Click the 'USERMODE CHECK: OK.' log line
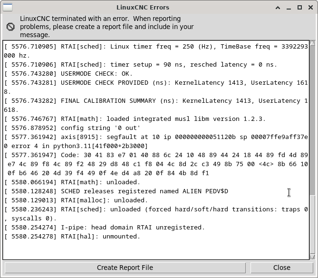This screenshot has height=278, width=318. pos(68,74)
